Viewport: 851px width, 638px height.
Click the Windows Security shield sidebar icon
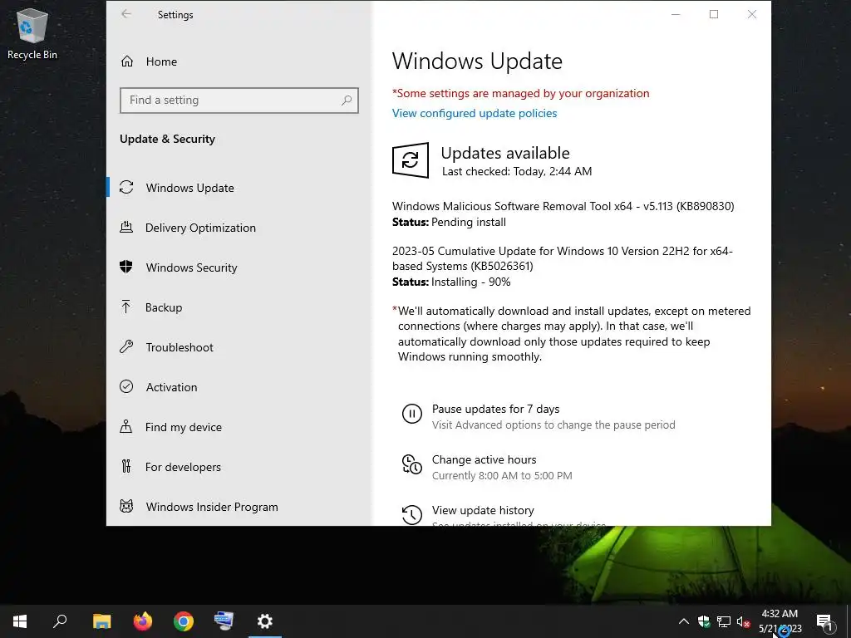coord(126,267)
